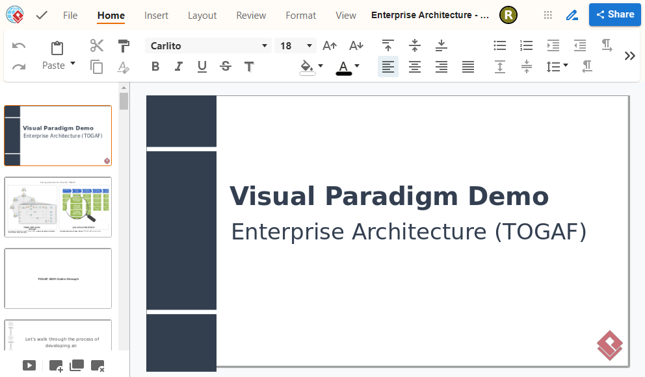The height and width of the screenshot is (377, 645).
Task: Start the slideshow with play icon
Action: 29,365
